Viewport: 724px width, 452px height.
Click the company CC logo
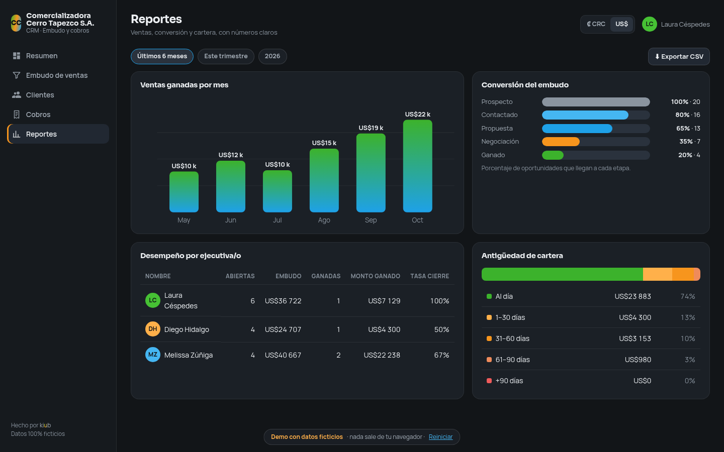point(16,23)
